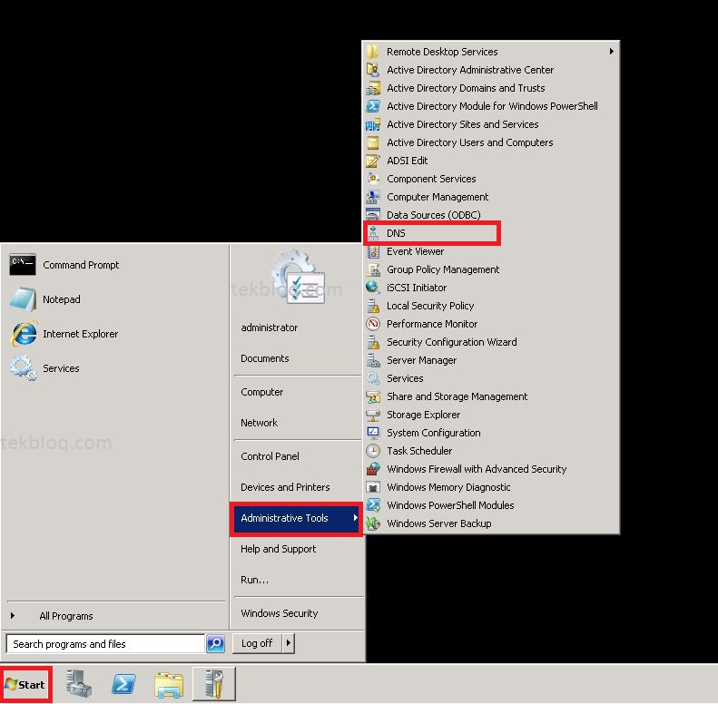Click the Security Configuration Wizard icon
Image resolution: width=718 pixels, height=704 pixels.
pos(373,342)
